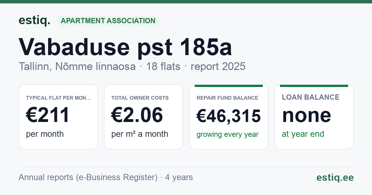The image size is (372, 195).
Task: Click the LOAN BALANCE label
Action: (x=311, y=97)
